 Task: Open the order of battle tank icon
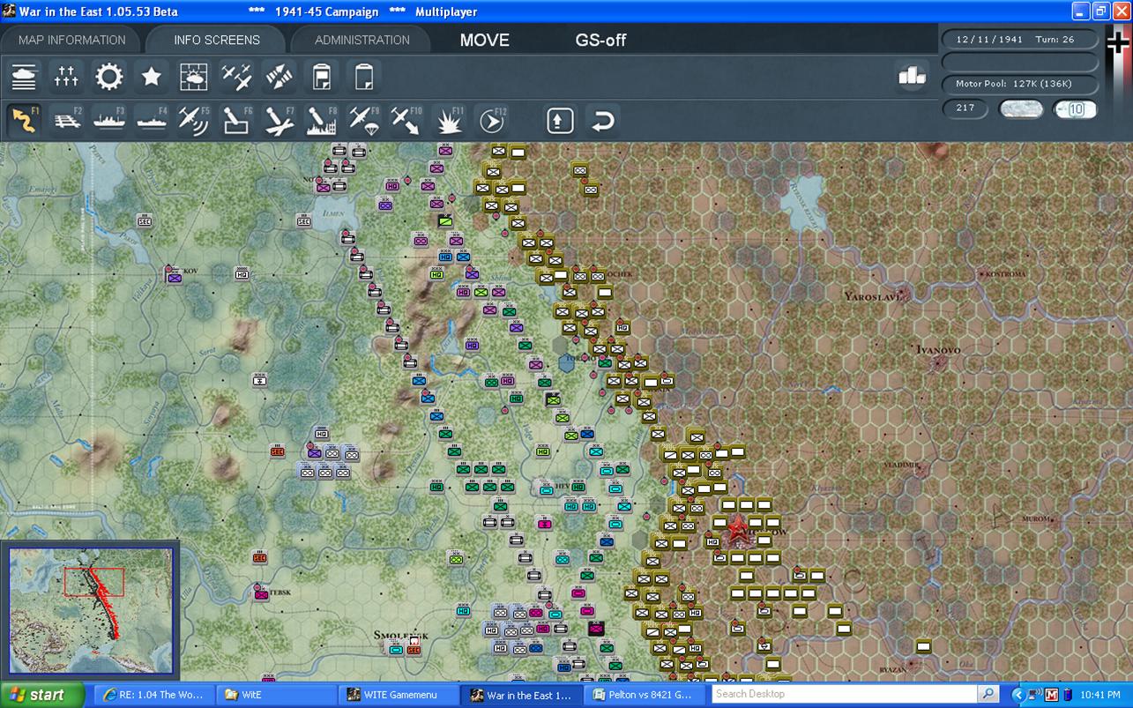click(24, 77)
